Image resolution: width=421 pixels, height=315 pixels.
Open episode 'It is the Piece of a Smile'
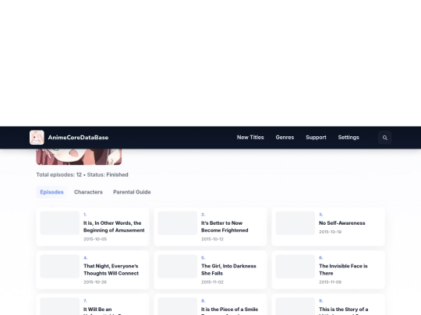[229, 310]
